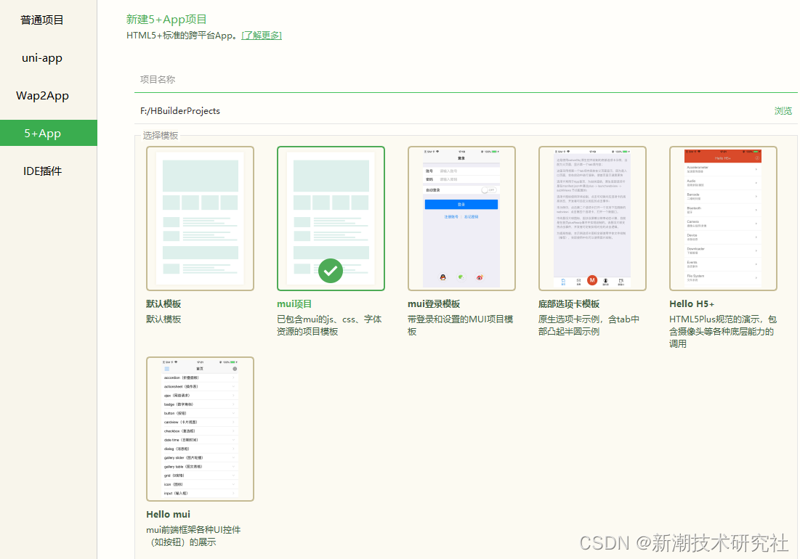
Task: Select the 5+App project type
Action: pyautogui.click(x=49, y=133)
